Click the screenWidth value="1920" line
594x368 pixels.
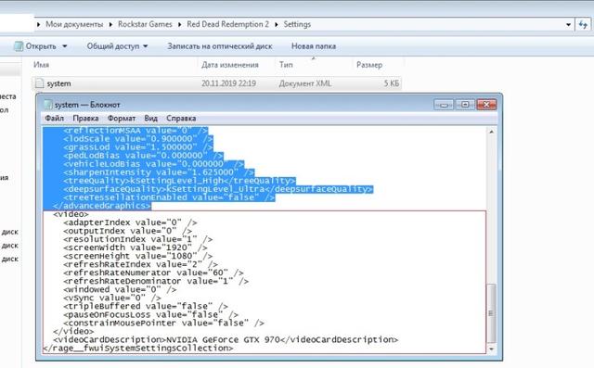(x=136, y=247)
